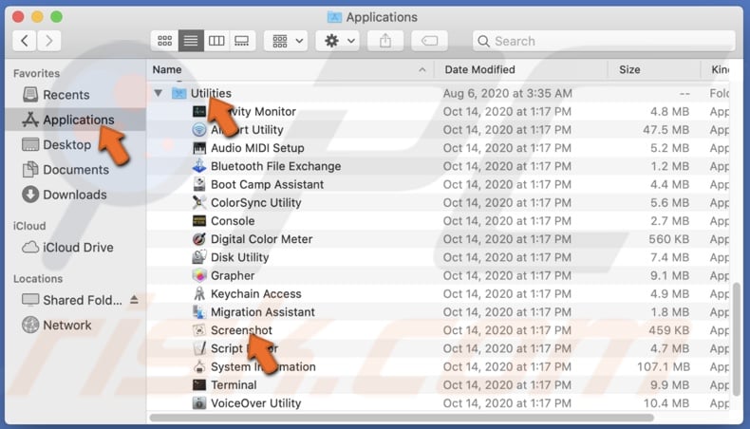Switch to gallery view mode

click(x=241, y=41)
